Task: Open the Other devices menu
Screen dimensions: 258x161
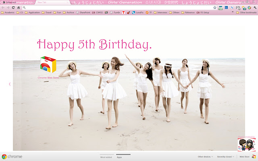Action: (x=205, y=157)
